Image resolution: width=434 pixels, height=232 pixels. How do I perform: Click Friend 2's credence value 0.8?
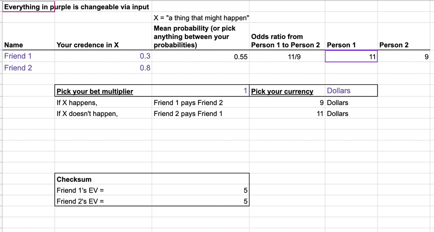coord(103,68)
